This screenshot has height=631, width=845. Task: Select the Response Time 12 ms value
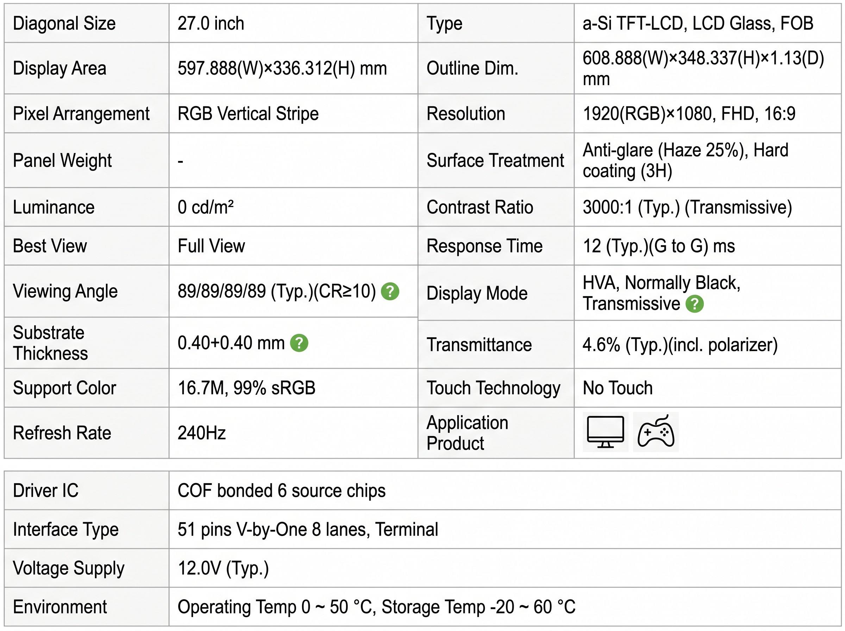[659, 246]
